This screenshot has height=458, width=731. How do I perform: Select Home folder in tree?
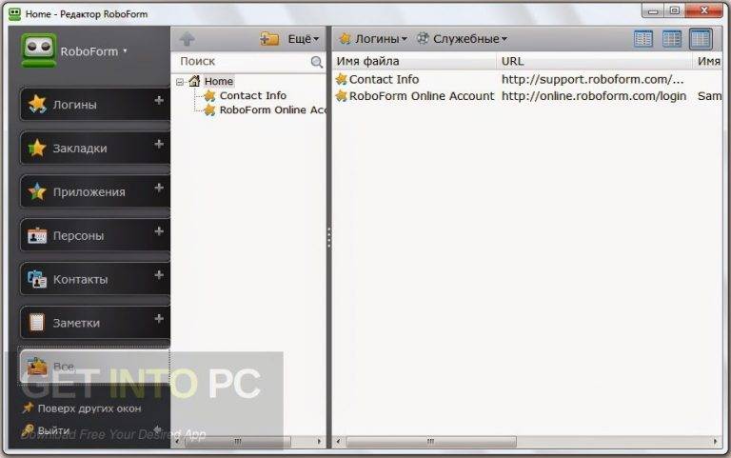(x=219, y=81)
